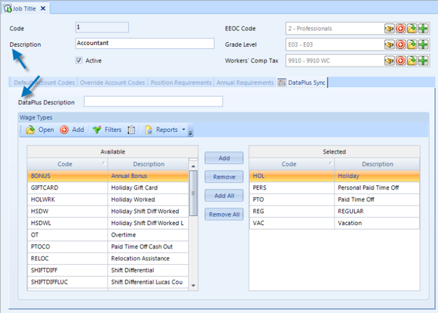This screenshot has height=313, width=438.
Task: Sort Available list by Code column header
Action: [x=67, y=164]
